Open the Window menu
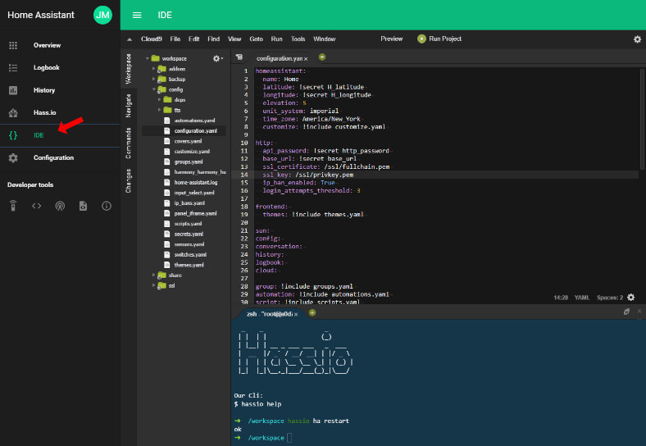Image resolution: width=646 pixels, height=446 pixels. pos(325,39)
